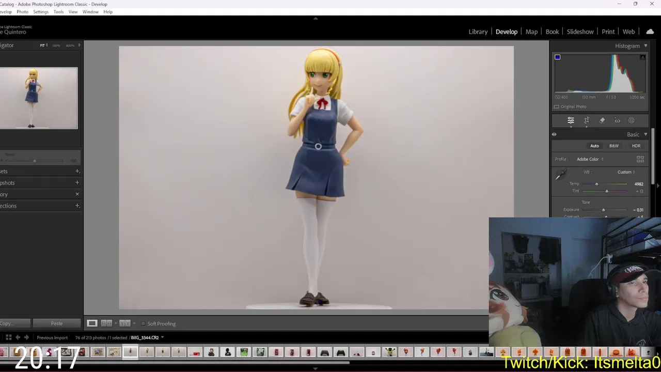Switch to the Map module
This screenshot has width=661, height=372.
tap(531, 32)
